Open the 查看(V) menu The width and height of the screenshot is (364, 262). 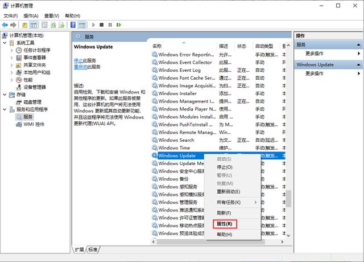coord(52,16)
